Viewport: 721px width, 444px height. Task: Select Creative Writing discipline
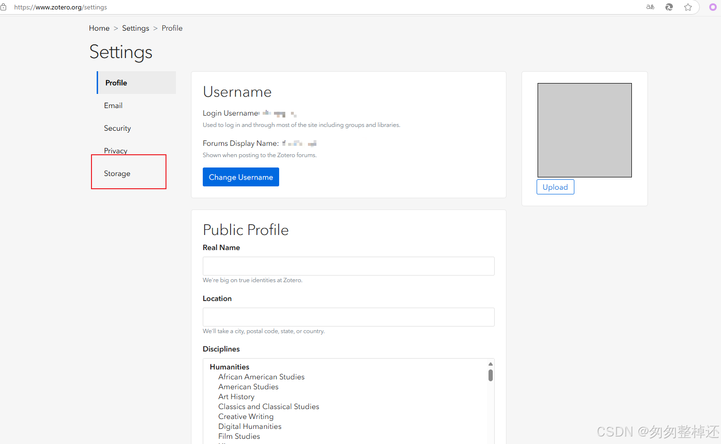[246, 417]
